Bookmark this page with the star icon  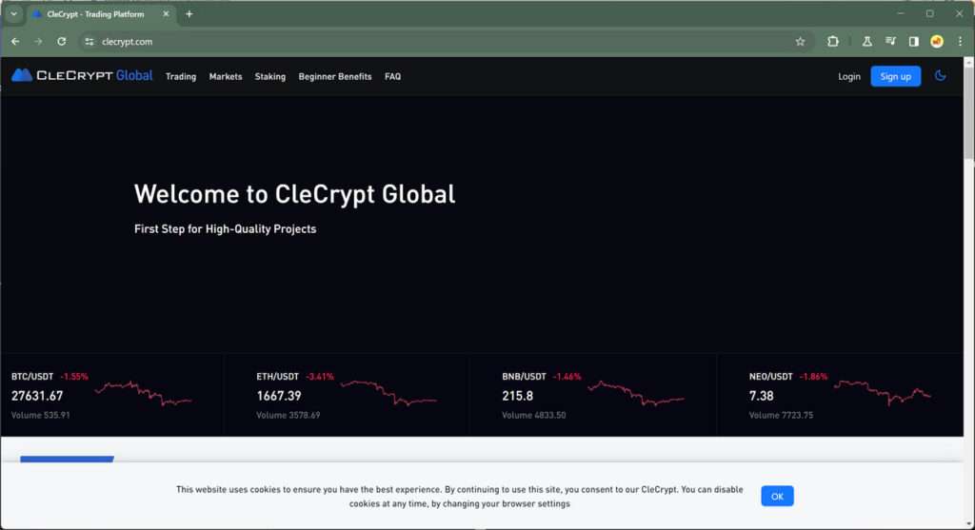pos(800,42)
